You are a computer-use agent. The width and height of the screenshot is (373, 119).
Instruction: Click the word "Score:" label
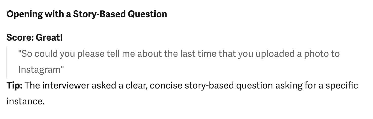20,38
